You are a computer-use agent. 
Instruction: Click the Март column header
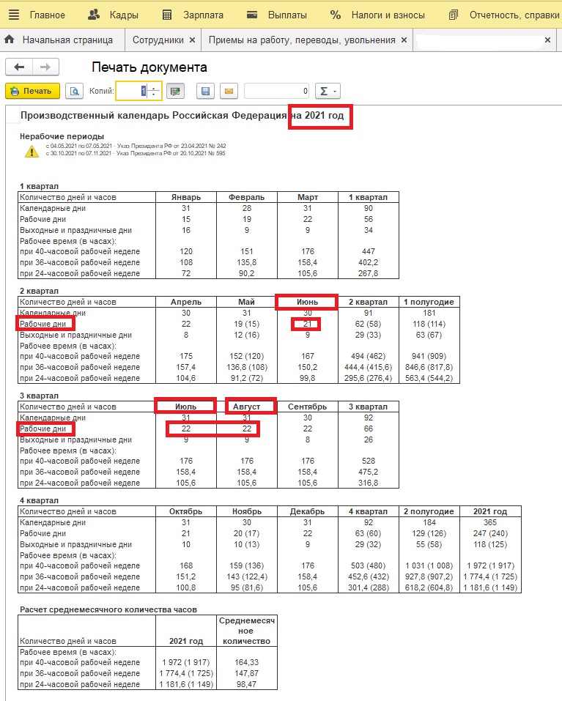click(x=308, y=197)
